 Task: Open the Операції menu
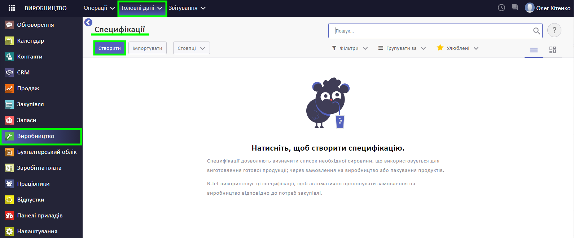coord(99,8)
